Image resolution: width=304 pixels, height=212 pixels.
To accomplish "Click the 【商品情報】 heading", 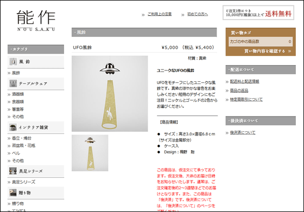I will [x=169, y=122].
